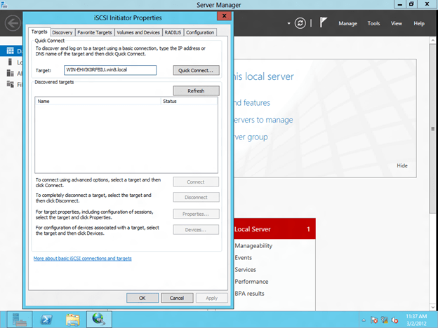Launch PowerShell from the taskbar
Viewport: 438px width, 328px height.
[46, 320]
